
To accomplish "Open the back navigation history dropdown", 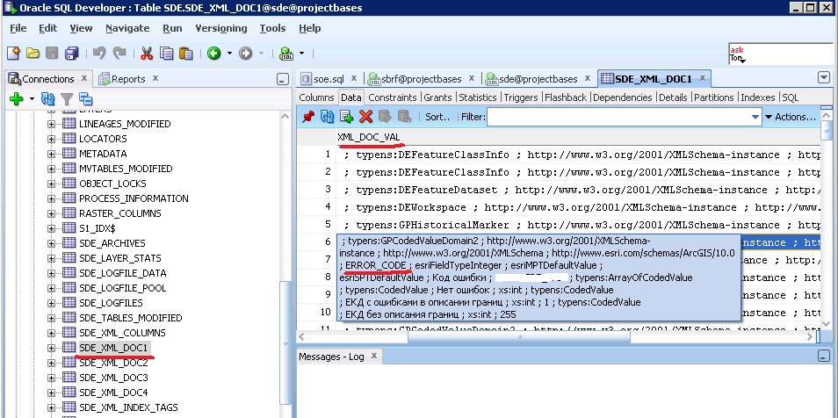I will click(x=229, y=53).
